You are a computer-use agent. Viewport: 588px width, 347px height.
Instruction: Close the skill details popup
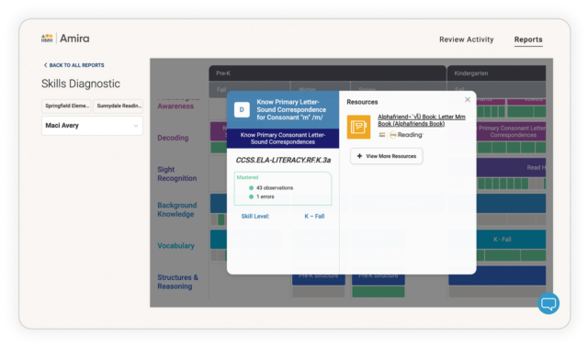[468, 99]
